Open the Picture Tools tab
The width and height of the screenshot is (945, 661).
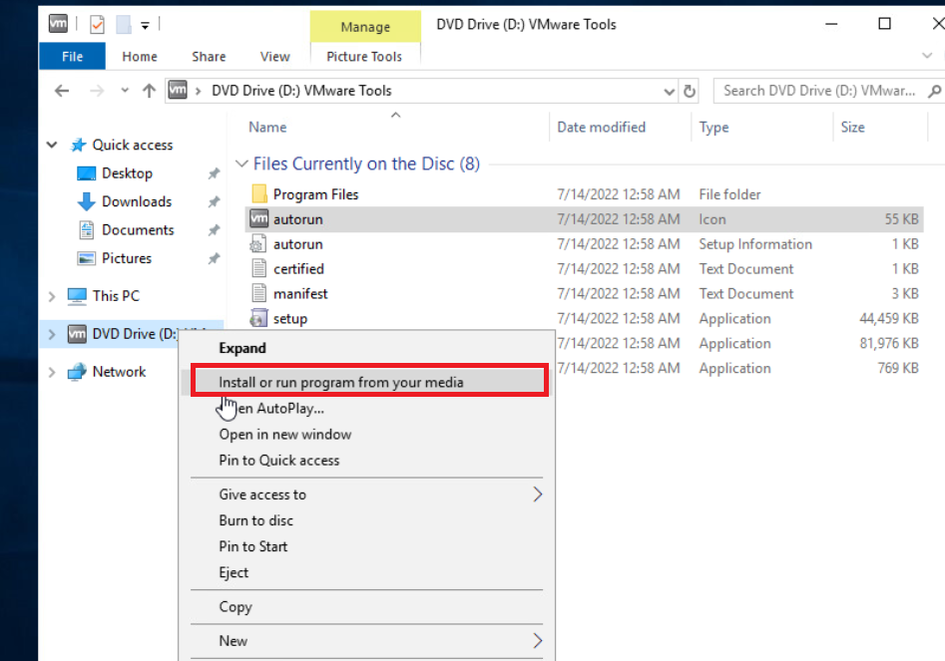click(364, 57)
